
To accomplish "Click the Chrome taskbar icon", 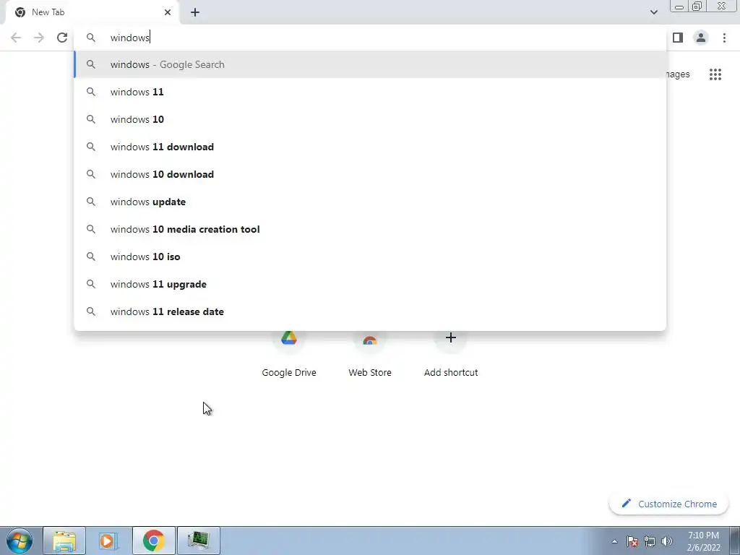I will pos(154,541).
